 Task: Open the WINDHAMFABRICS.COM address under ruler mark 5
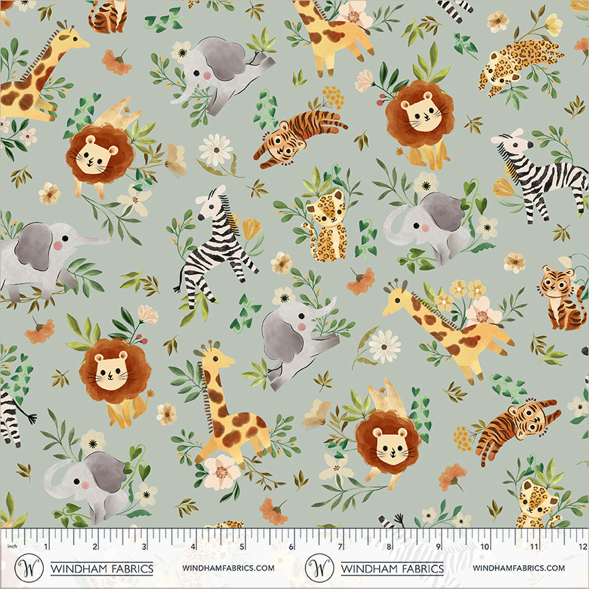point(228,568)
